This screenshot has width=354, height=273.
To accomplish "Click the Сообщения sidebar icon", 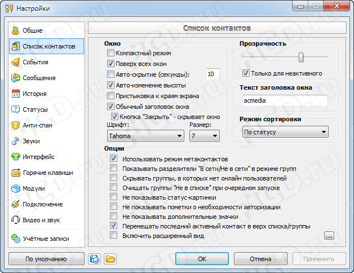I will pyautogui.click(x=15, y=78).
